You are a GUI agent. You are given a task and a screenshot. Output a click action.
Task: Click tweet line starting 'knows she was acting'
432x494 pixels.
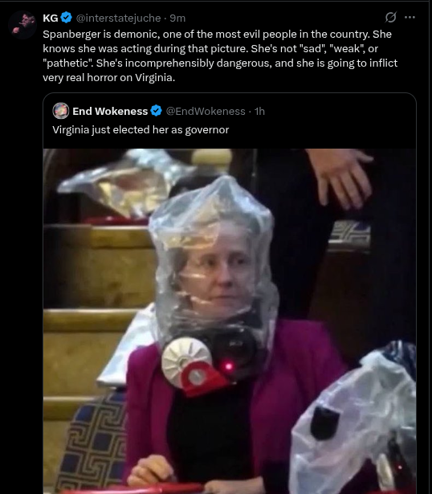[x=210, y=48]
